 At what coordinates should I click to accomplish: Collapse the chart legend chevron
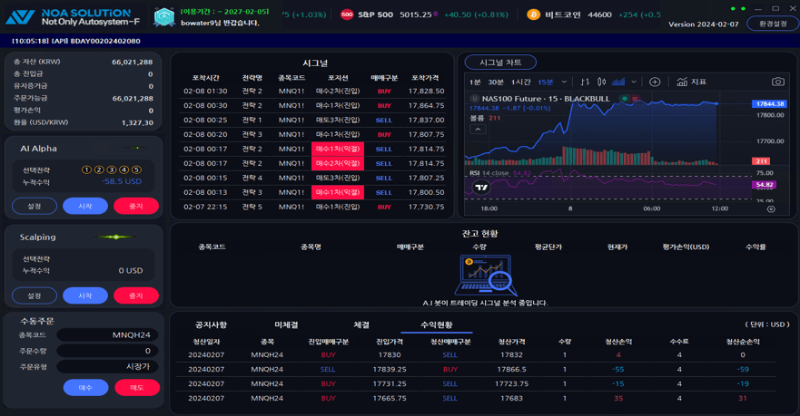tap(478, 130)
